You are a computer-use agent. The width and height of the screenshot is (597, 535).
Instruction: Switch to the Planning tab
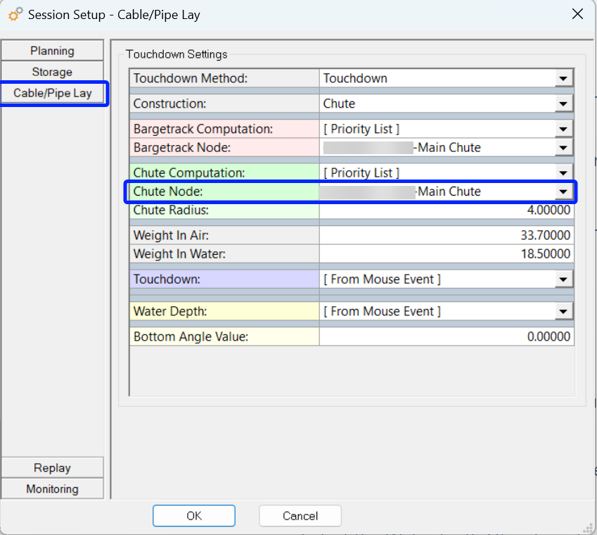[x=52, y=51]
